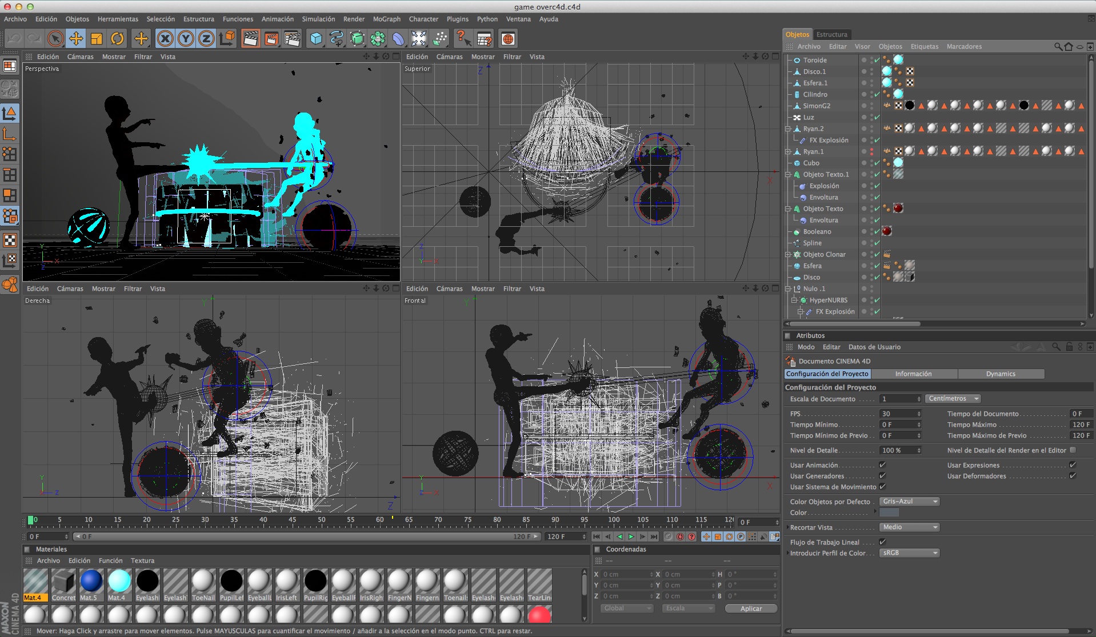The width and height of the screenshot is (1096, 637).
Task: Open MoGraph menu
Action: 387,19
